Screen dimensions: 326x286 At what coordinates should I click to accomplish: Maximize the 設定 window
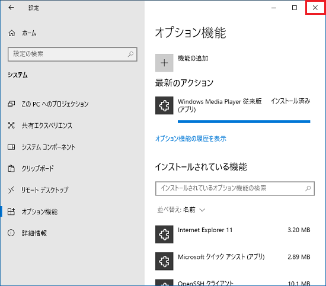tap(295, 8)
